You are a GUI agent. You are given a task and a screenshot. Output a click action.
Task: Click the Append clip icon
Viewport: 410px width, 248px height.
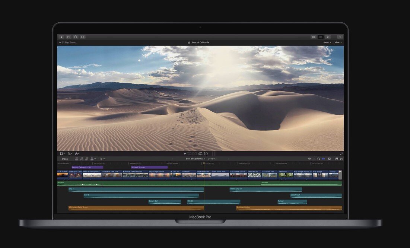(x=86, y=159)
